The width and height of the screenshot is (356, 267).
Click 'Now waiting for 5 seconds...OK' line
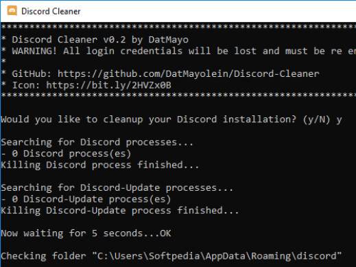pos(86,233)
